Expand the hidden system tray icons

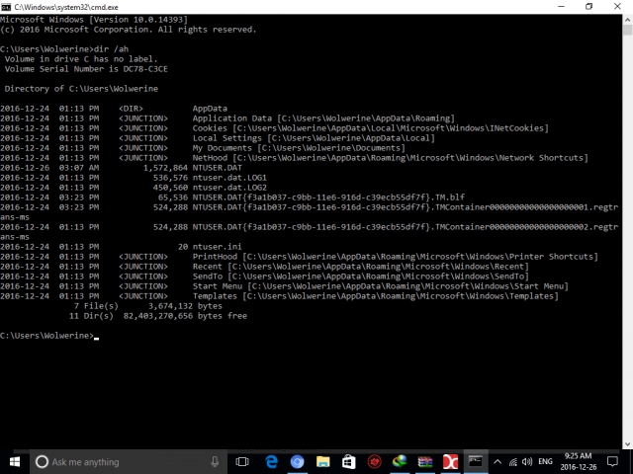(x=499, y=461)
